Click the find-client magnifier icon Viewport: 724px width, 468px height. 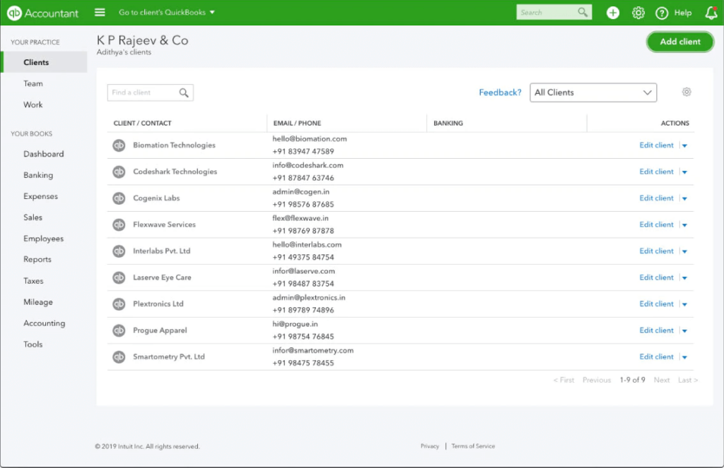click(x=184, y=92)
